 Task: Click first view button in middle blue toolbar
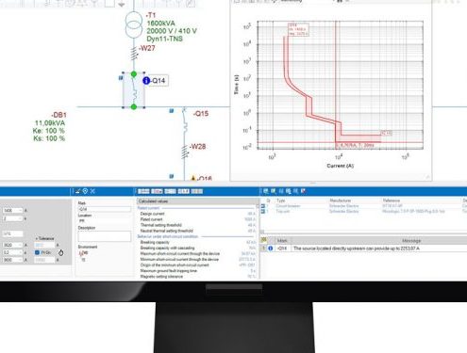(143, 191)
